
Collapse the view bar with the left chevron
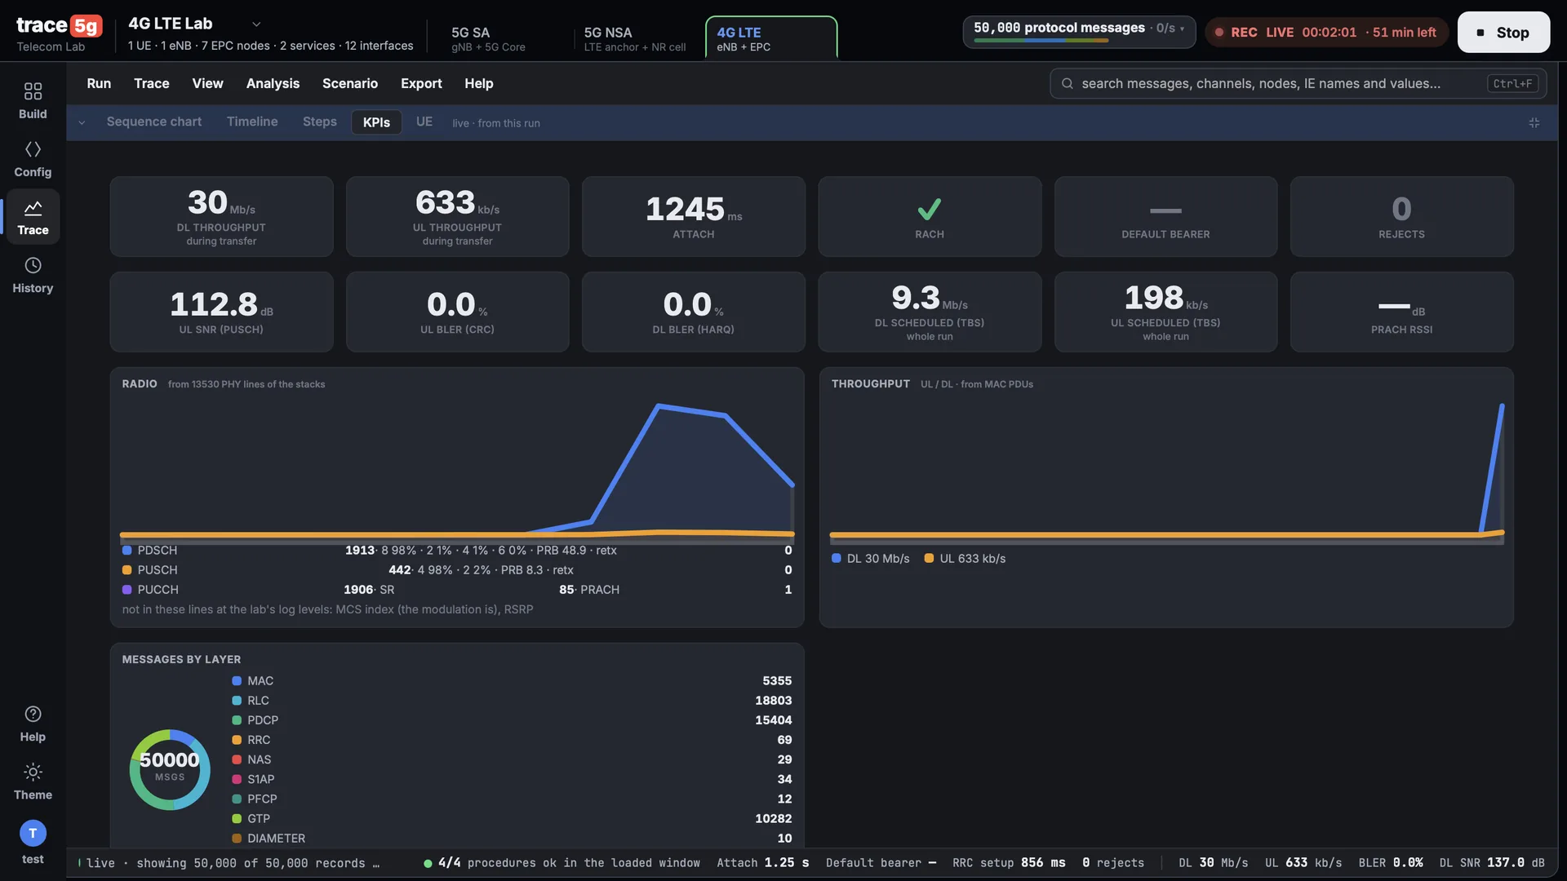pyautogui.click(x=82, y=123)
